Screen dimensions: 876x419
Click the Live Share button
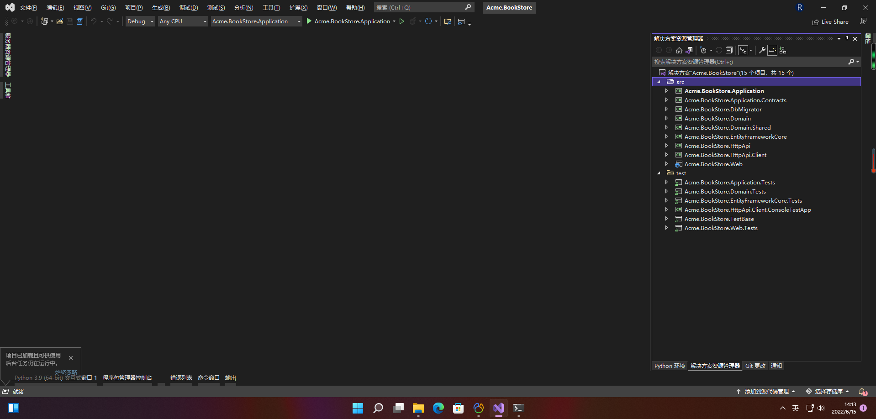(830, 21)
